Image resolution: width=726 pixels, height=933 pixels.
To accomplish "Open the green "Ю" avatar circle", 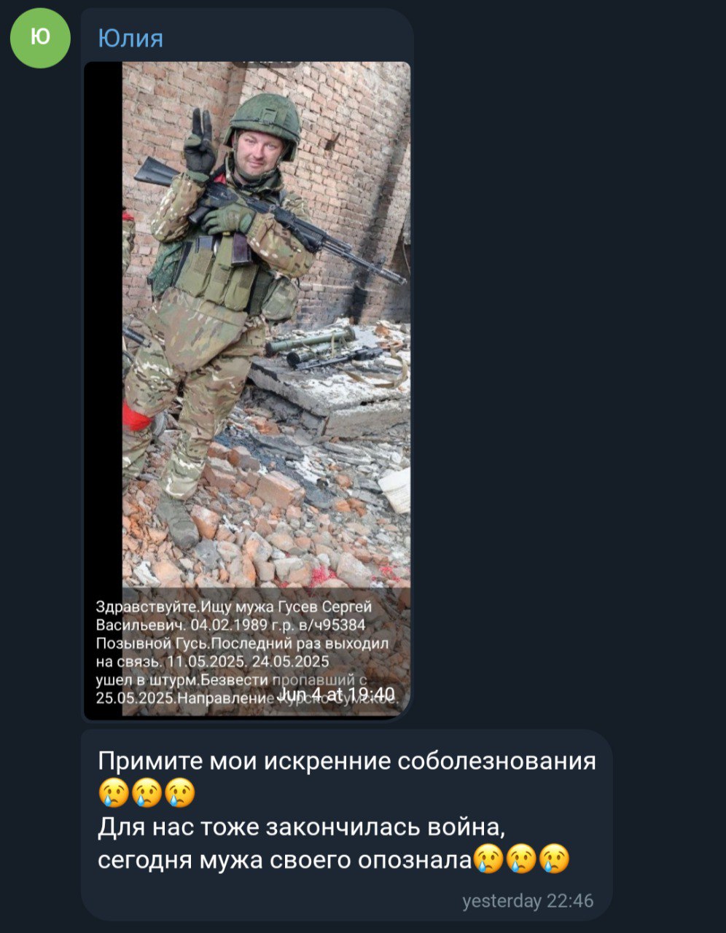I will tap(40, 38).
